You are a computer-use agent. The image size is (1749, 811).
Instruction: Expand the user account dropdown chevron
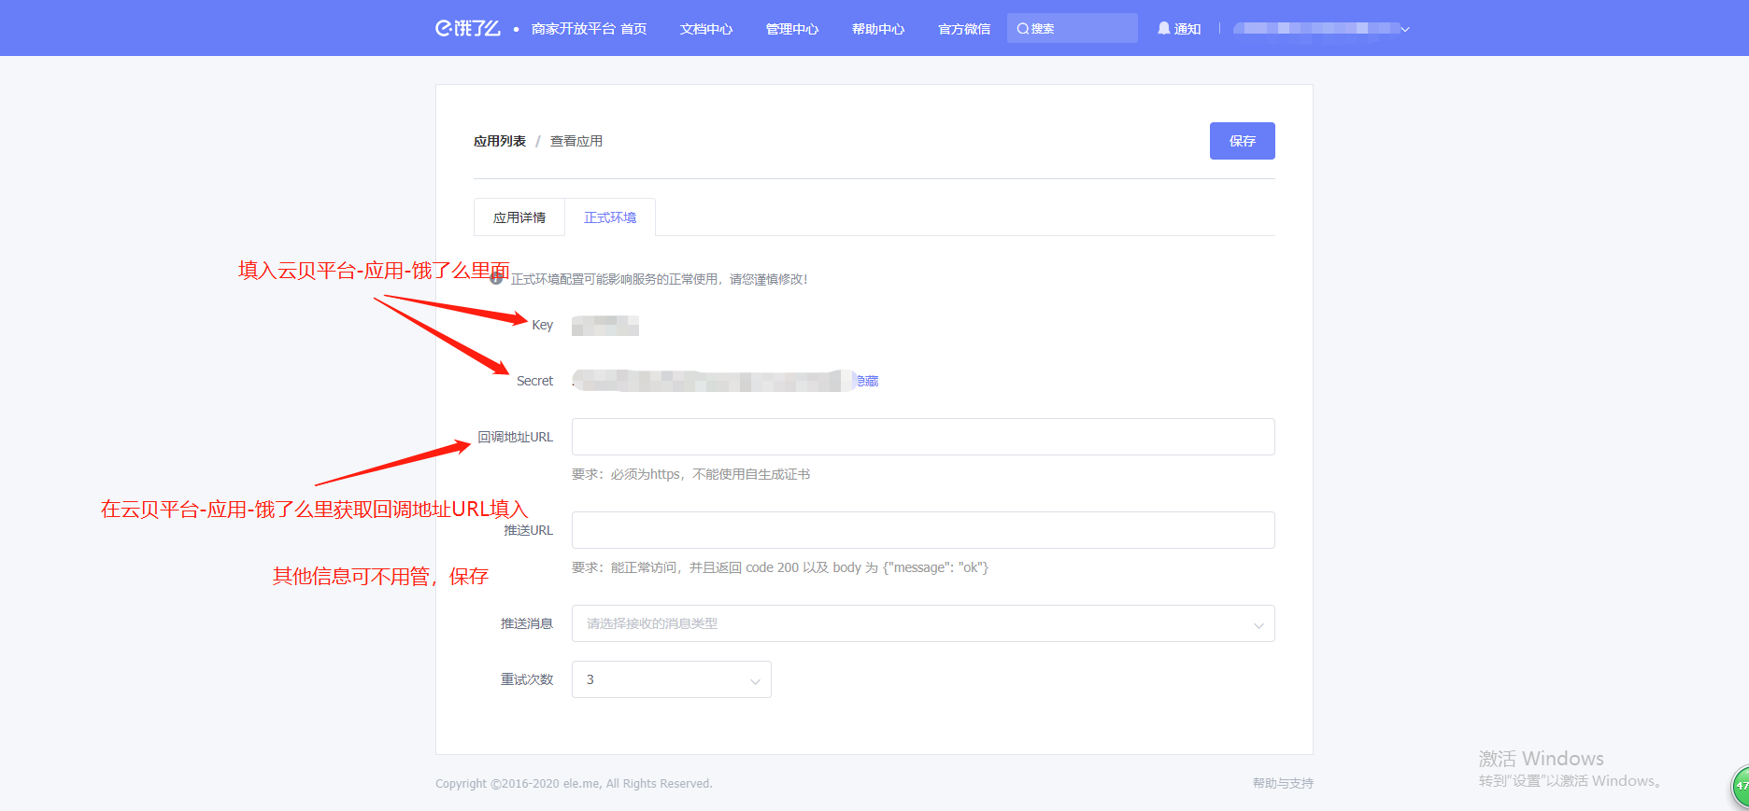coord(1404,29)
